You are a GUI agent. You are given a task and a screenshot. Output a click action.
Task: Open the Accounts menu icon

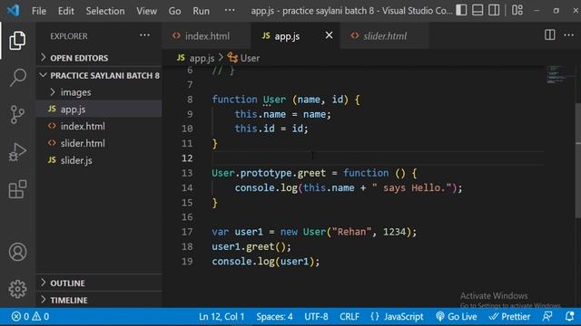click(x=17, y=252)
